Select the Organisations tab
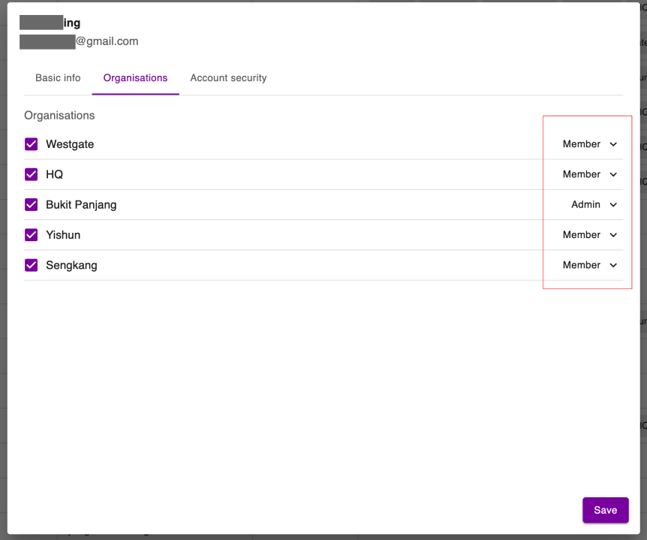647x540 pixels. click(x=135, y=78)
